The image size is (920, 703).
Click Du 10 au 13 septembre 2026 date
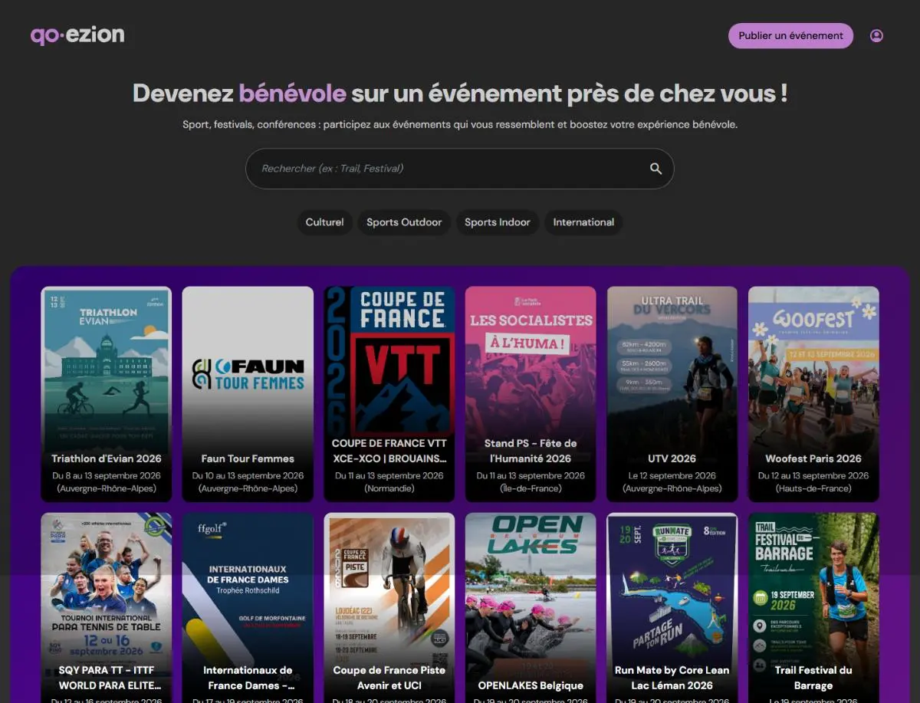pos(248,475)
